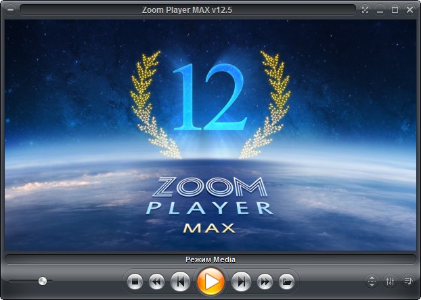
Task: Open the equalizer controls icon
Action: click(x=391, y=281)
